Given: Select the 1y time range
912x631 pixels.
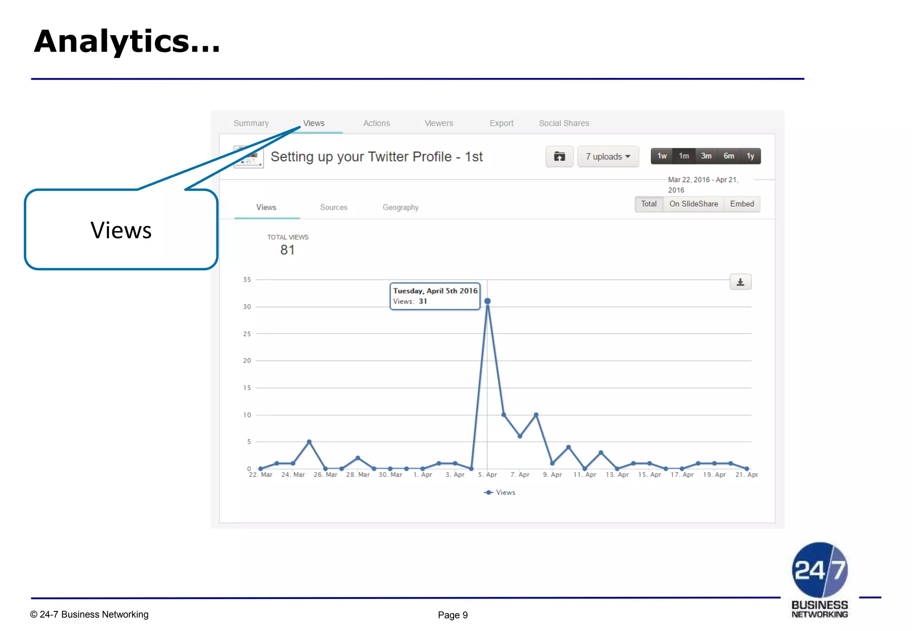Looking at the screenshot, I should 750,156.
